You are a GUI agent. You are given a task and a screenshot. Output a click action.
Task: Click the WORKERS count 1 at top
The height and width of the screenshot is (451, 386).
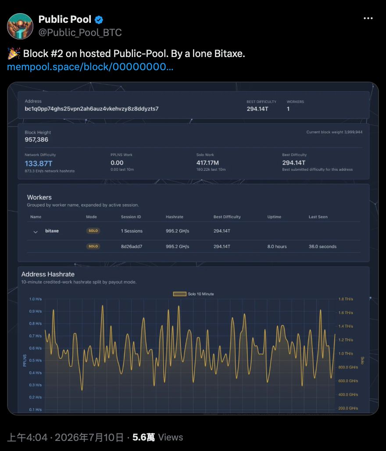coord(288,109)
